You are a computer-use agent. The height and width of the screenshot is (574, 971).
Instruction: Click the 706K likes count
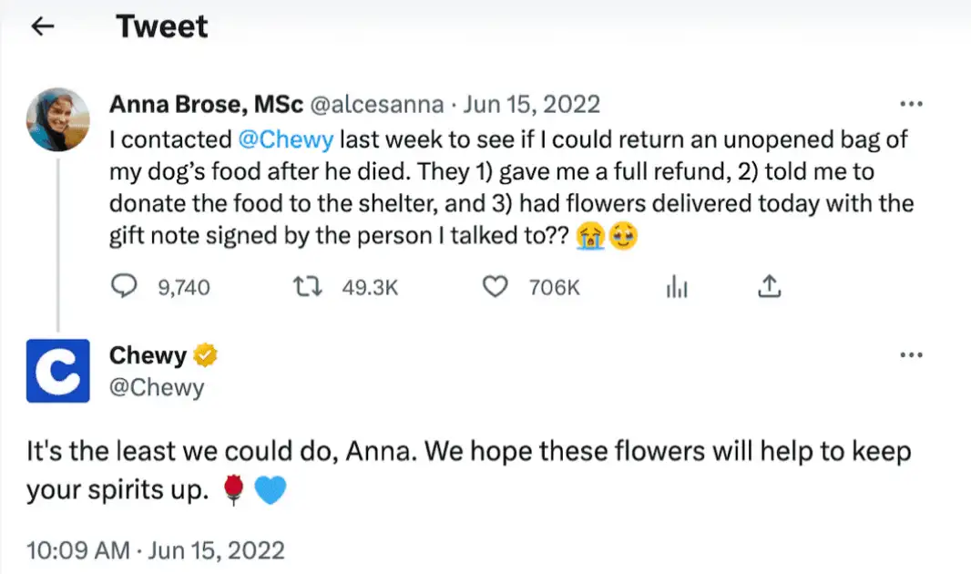tap(554, 288)
